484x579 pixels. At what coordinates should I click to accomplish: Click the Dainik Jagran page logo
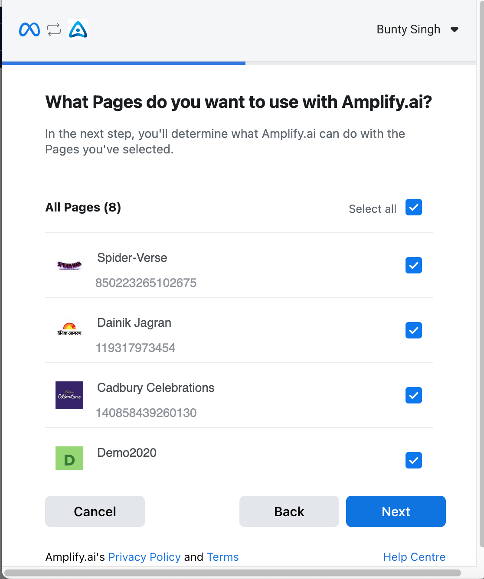click(x=69, y=329)
